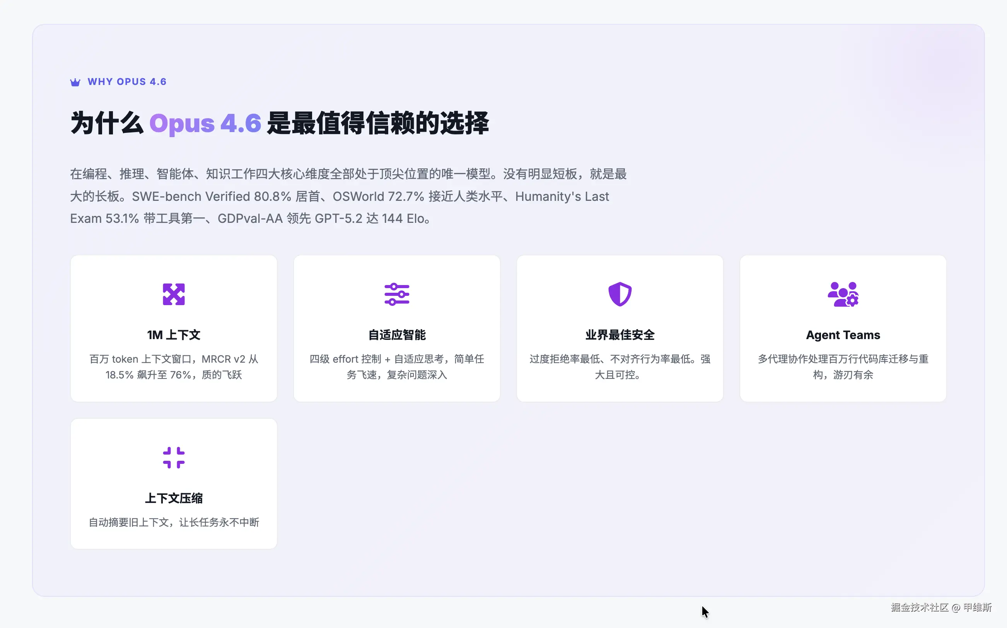Click the compress arrows icon above 上下文压缩
Screen dimensions: 1007x628
pyautogui.click(x=173, y=457)
